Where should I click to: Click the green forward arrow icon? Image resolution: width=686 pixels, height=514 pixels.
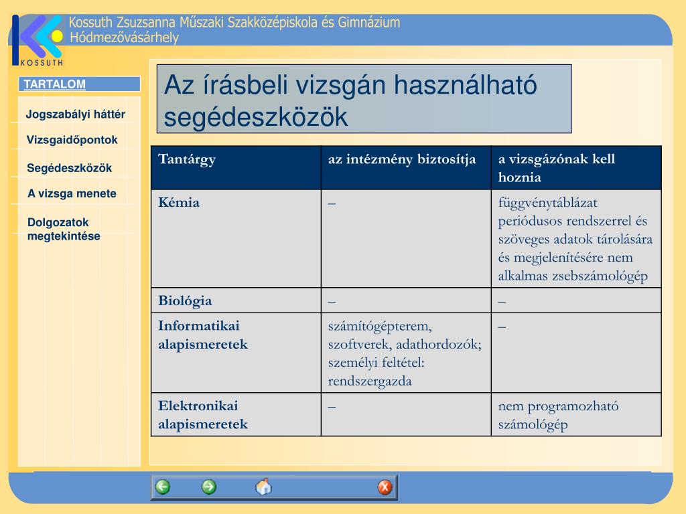pos(209,487)
